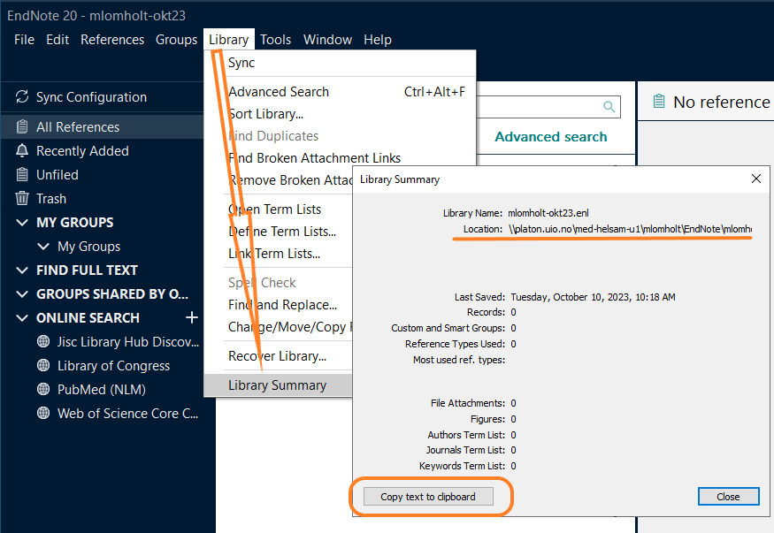
Task: Open the Help menu
Action: point(378,40)
